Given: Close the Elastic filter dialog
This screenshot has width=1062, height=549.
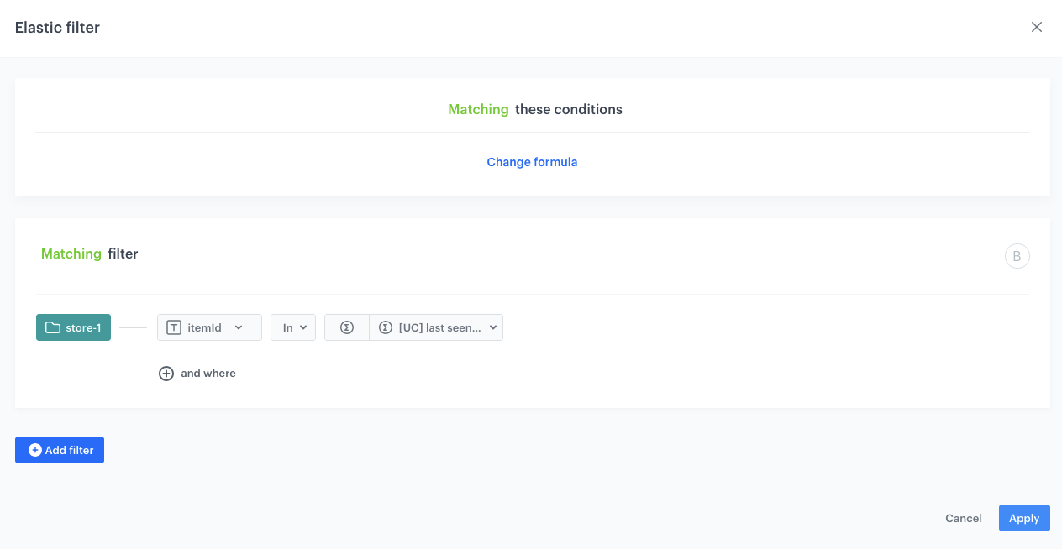Looking at the screenshot, I should (x=1036, y=27).
